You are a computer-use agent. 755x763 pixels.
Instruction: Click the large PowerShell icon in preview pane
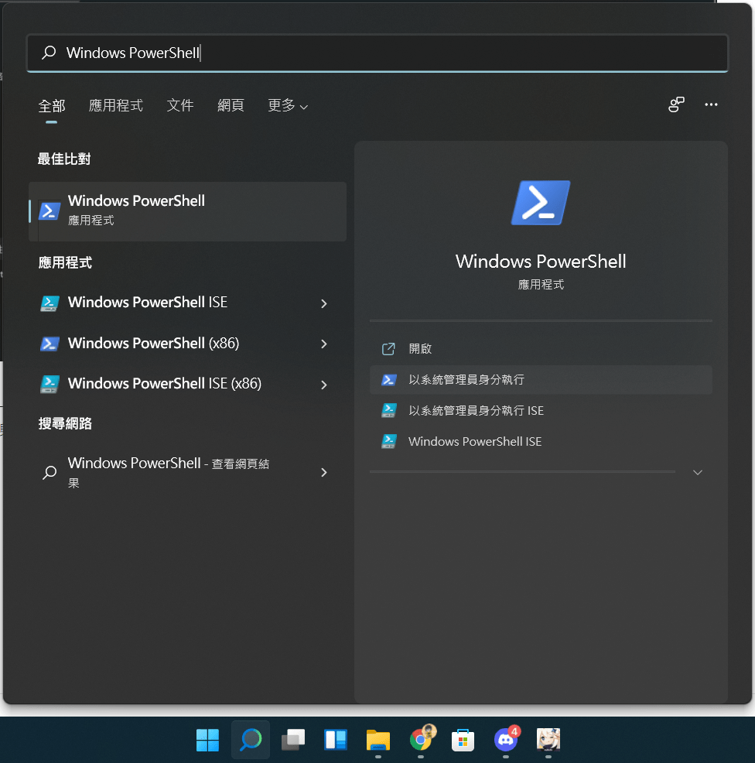[541, 204]
